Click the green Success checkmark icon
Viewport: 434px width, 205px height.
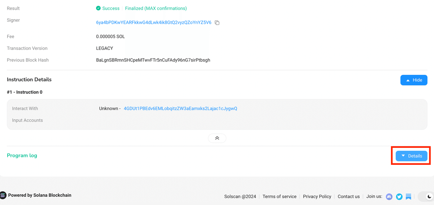click(x=98, y=8)
